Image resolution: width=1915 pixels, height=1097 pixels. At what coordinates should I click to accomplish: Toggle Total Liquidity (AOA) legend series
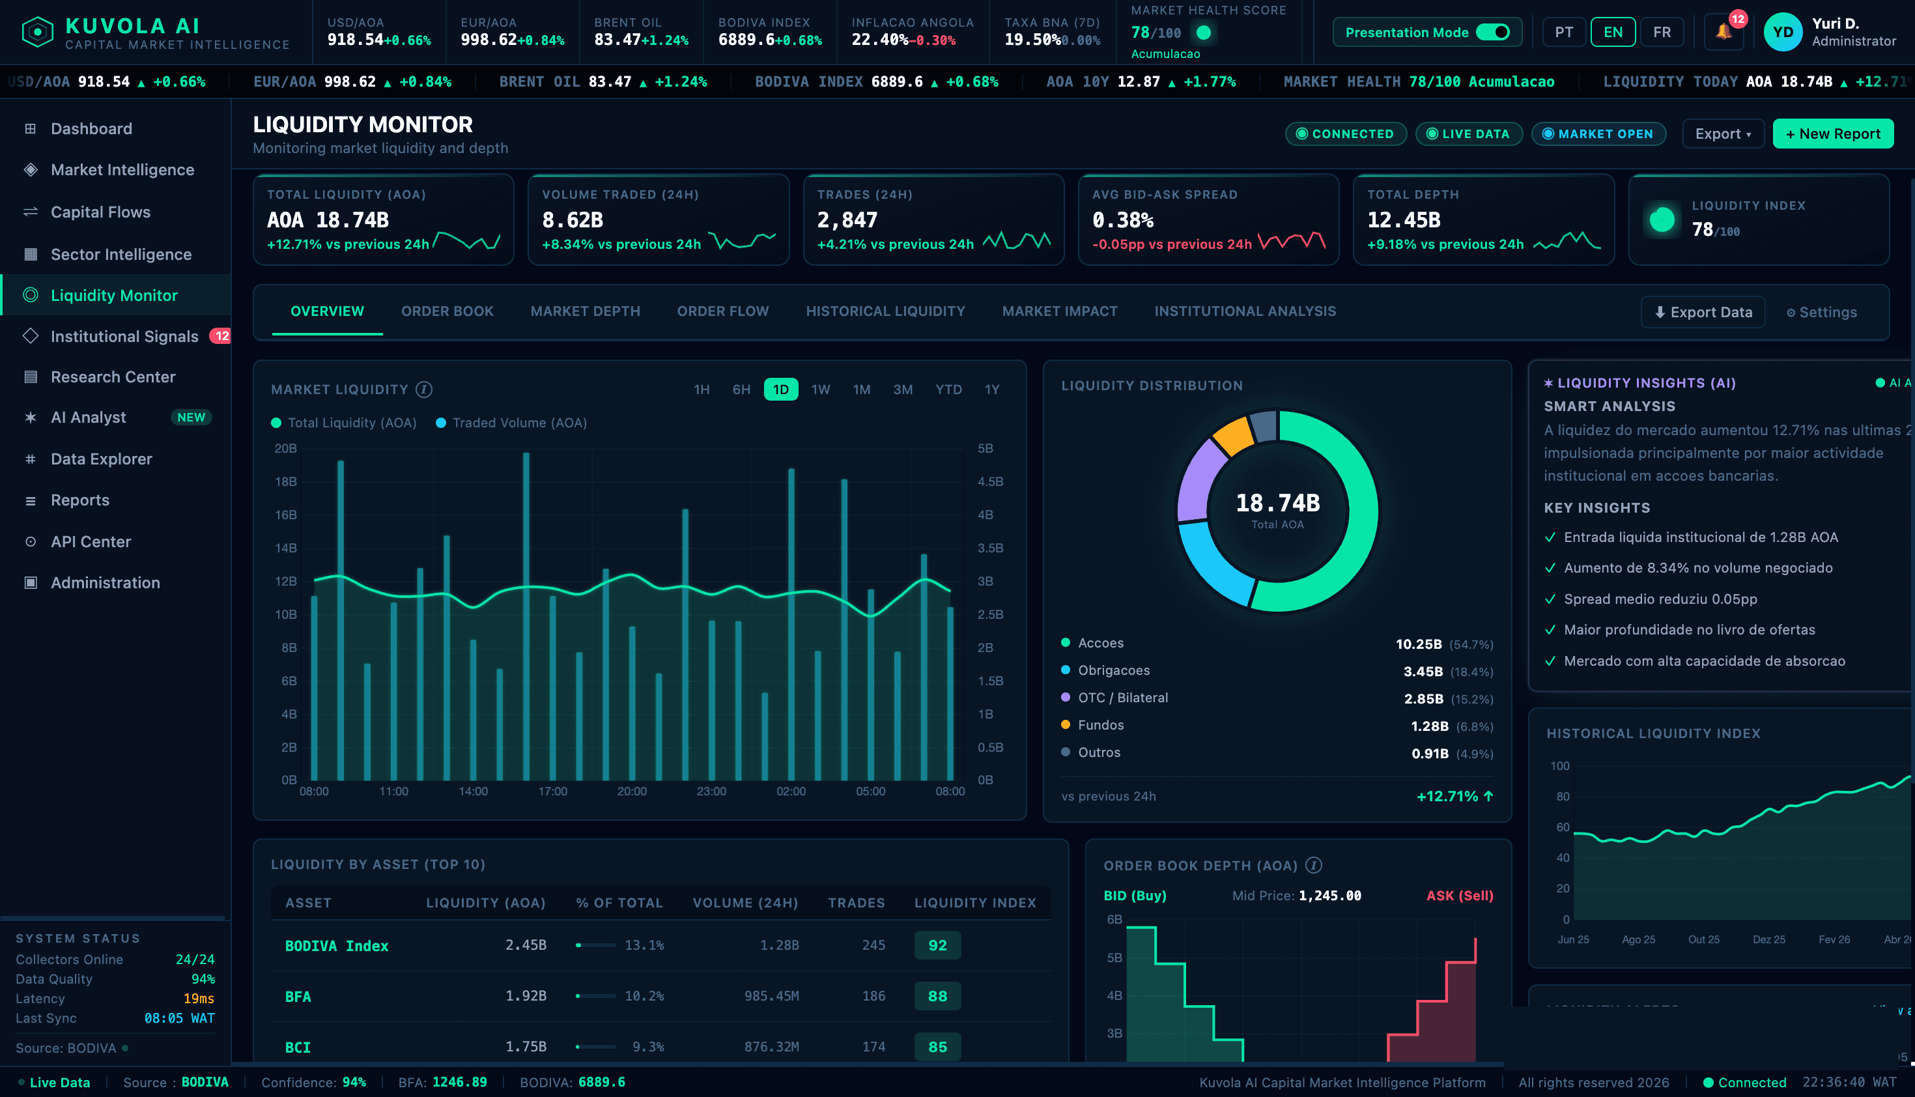pyautogui.click(x=343, y=423)
